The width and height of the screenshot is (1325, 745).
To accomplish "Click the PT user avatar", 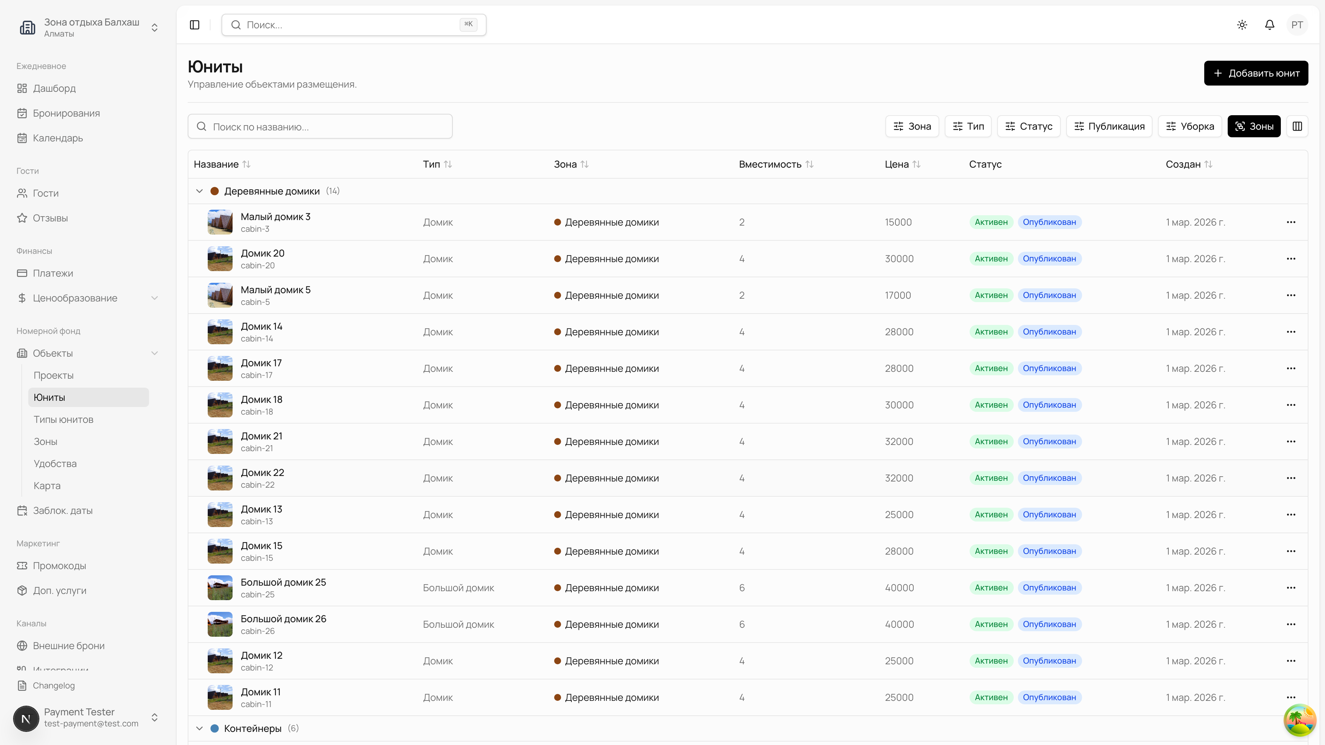I will pos(1297,25).
